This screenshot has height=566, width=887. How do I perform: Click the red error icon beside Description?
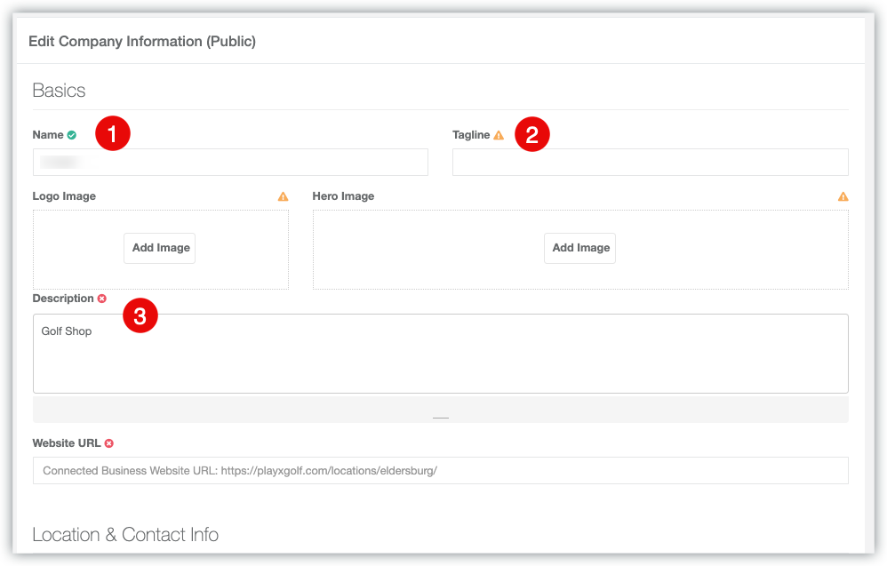tap(102, 299)
